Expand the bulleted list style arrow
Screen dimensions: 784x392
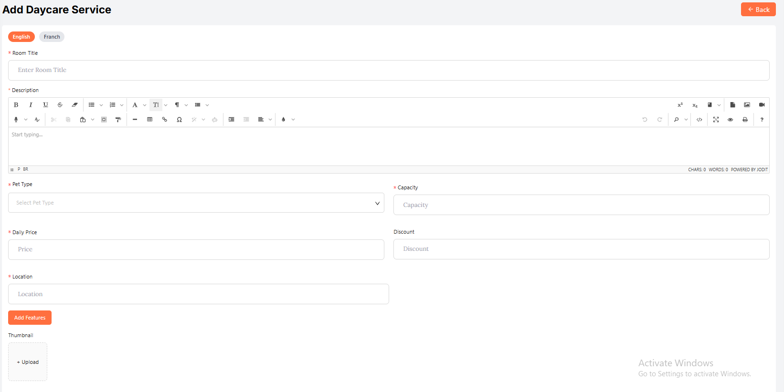(101, 105)
